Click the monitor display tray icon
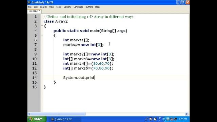 (168, 119)
